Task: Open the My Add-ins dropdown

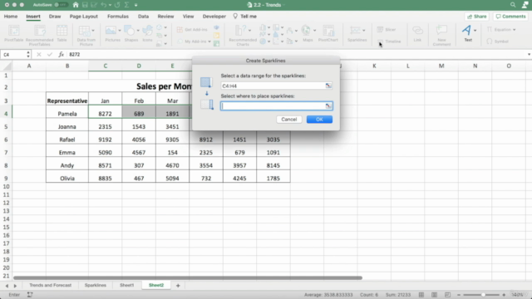Action: tap(209, 42)
